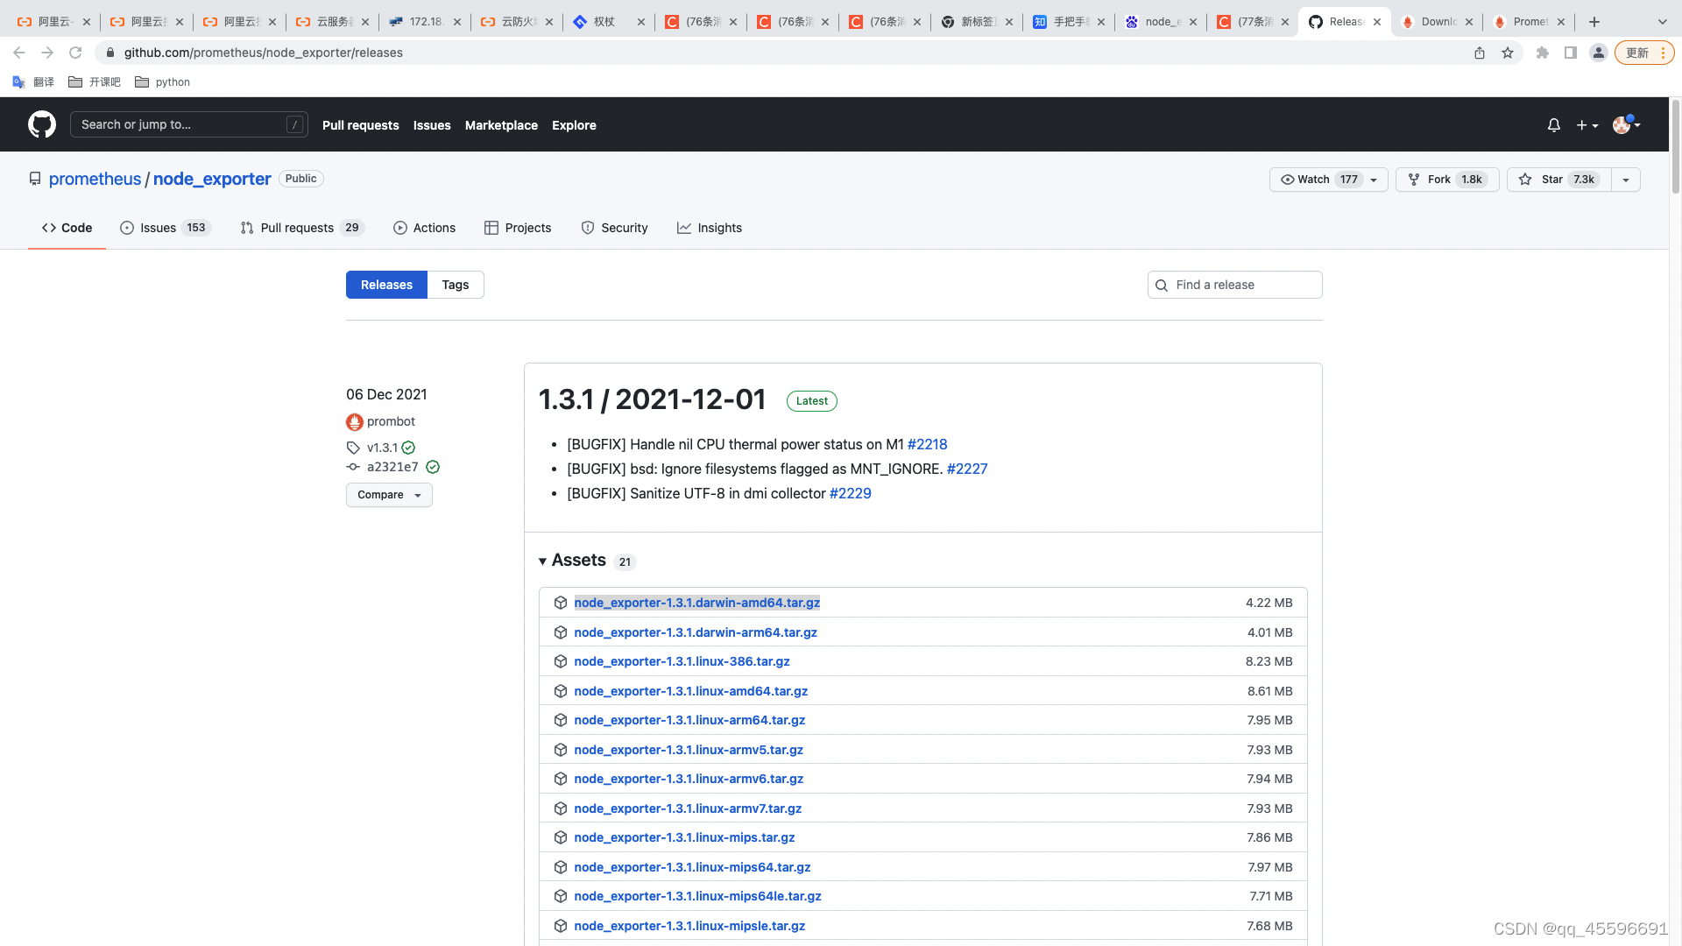Screen dimensions: 1682x946
Task: Open the prombot user profile
Action: [x=391, y=421]
